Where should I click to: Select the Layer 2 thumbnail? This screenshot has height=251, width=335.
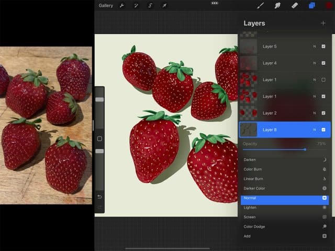pos(249,113)
